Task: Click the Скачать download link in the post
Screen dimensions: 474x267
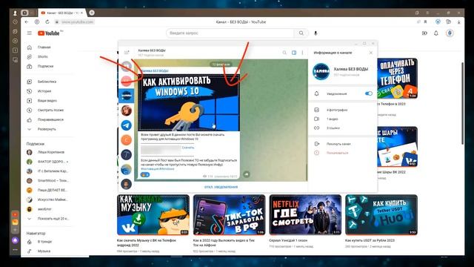Action: 188,148
